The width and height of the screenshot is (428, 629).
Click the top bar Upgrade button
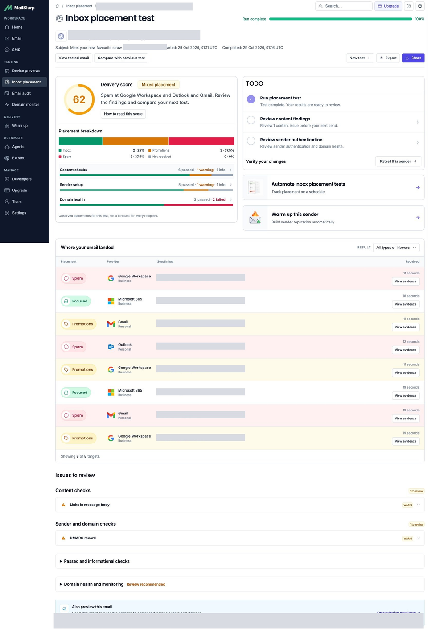tap(388, 6)
